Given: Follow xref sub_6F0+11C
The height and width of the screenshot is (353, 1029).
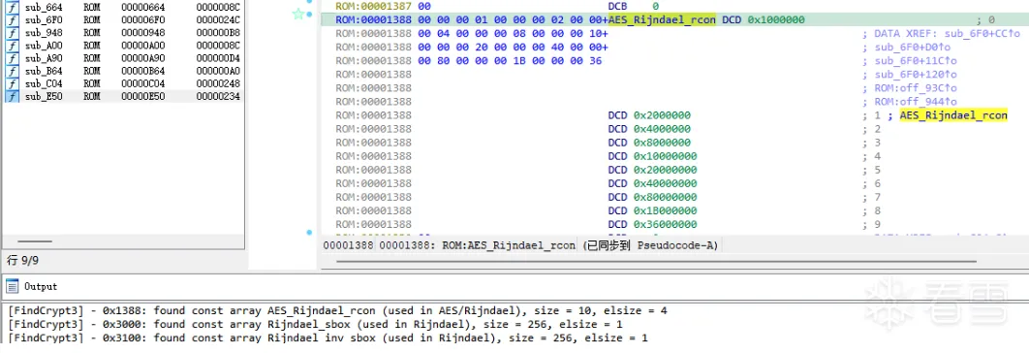Looking at the screenshot, I should [x=916, y=60].
